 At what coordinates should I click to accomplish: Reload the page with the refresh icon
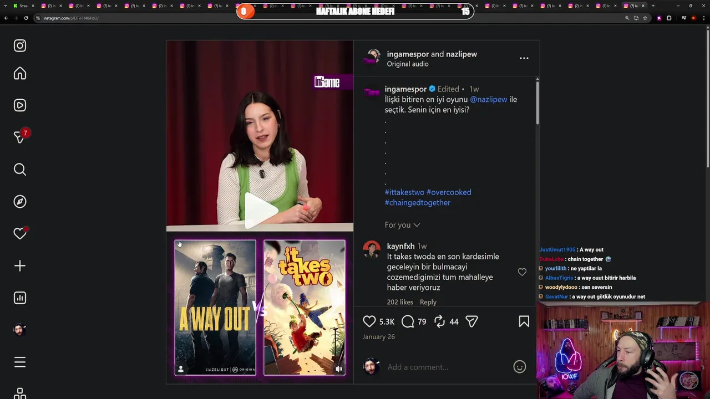(x=26, y=18)
